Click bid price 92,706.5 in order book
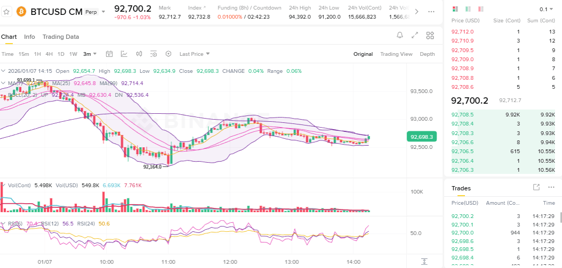Screen dimensions: 562x268 (462, 152)
